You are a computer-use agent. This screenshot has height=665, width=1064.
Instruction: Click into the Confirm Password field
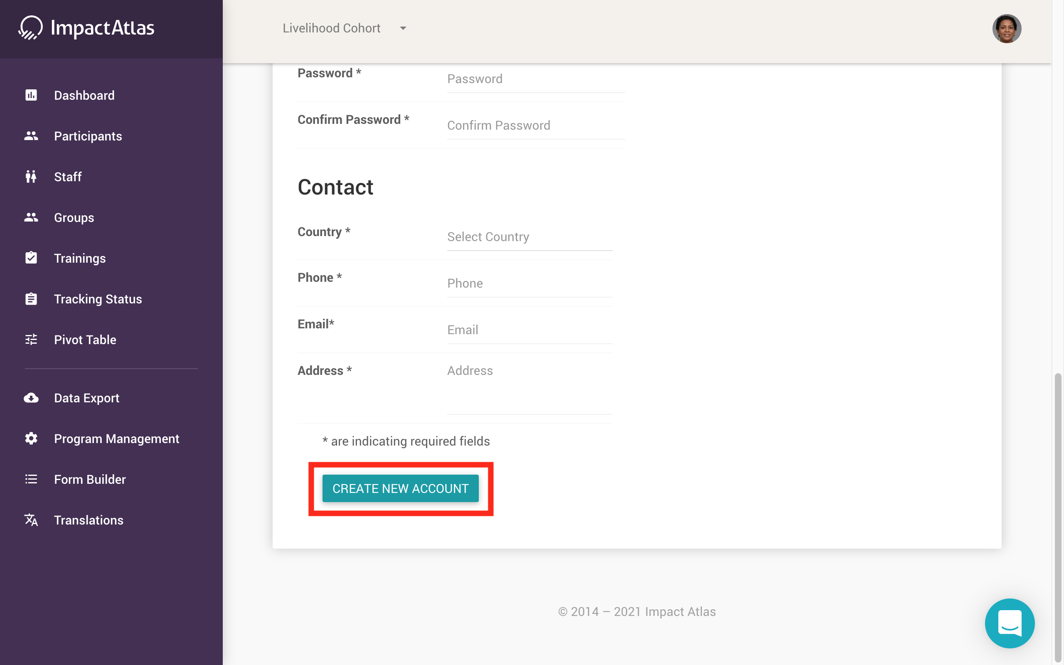pyautogui.click(x=535, y=126)
